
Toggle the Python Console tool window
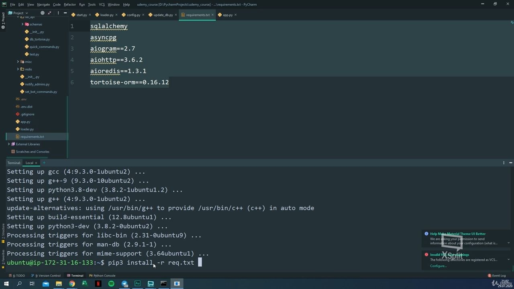click(102, 276)
